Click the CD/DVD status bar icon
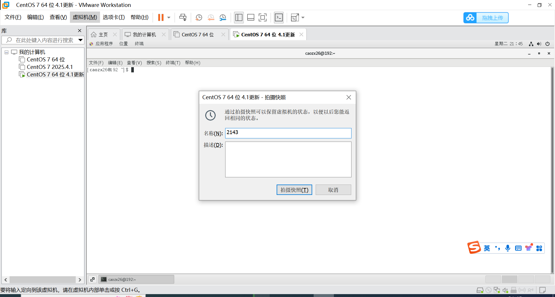This screenshot has height=297, width=555. point(489,290)
